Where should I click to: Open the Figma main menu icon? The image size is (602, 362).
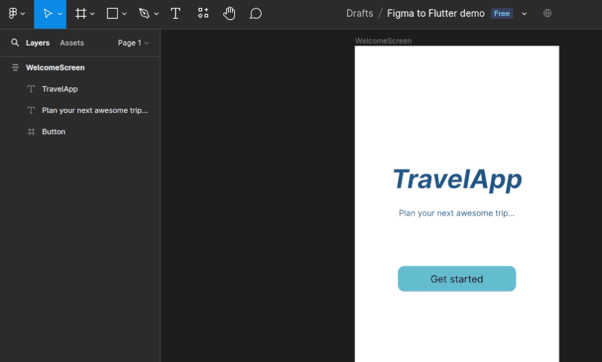pyautogui.click(x=13, y=13)
